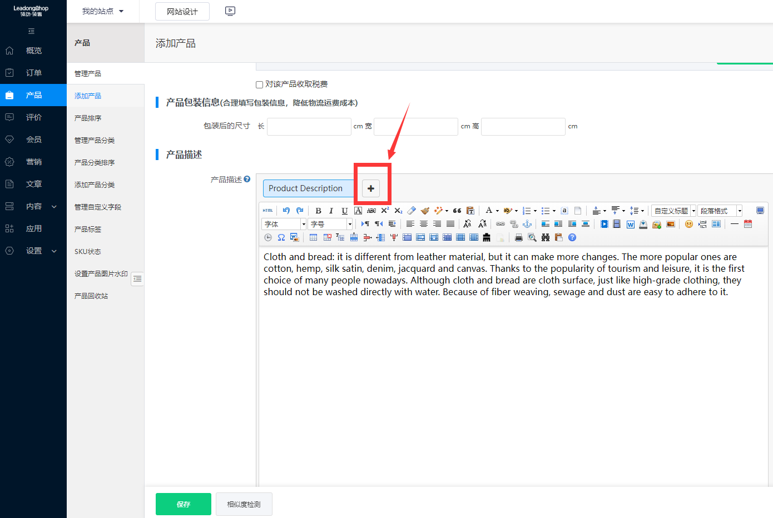Image resolution: width=773 pixels, height=518 pixels.
Task: Expand the 我的站点 site dropdown
Action: click(103, 11)
